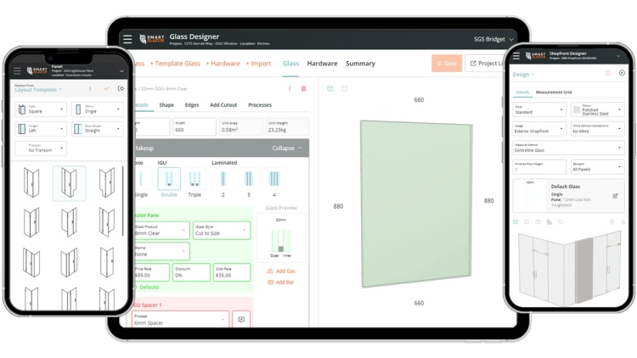Delete glass with the red trash icon
The height and width of the screenshot is (358, 637).
pos(303,88)
